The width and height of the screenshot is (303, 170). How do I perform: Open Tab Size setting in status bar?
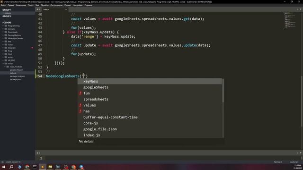(x=278, y=162)
